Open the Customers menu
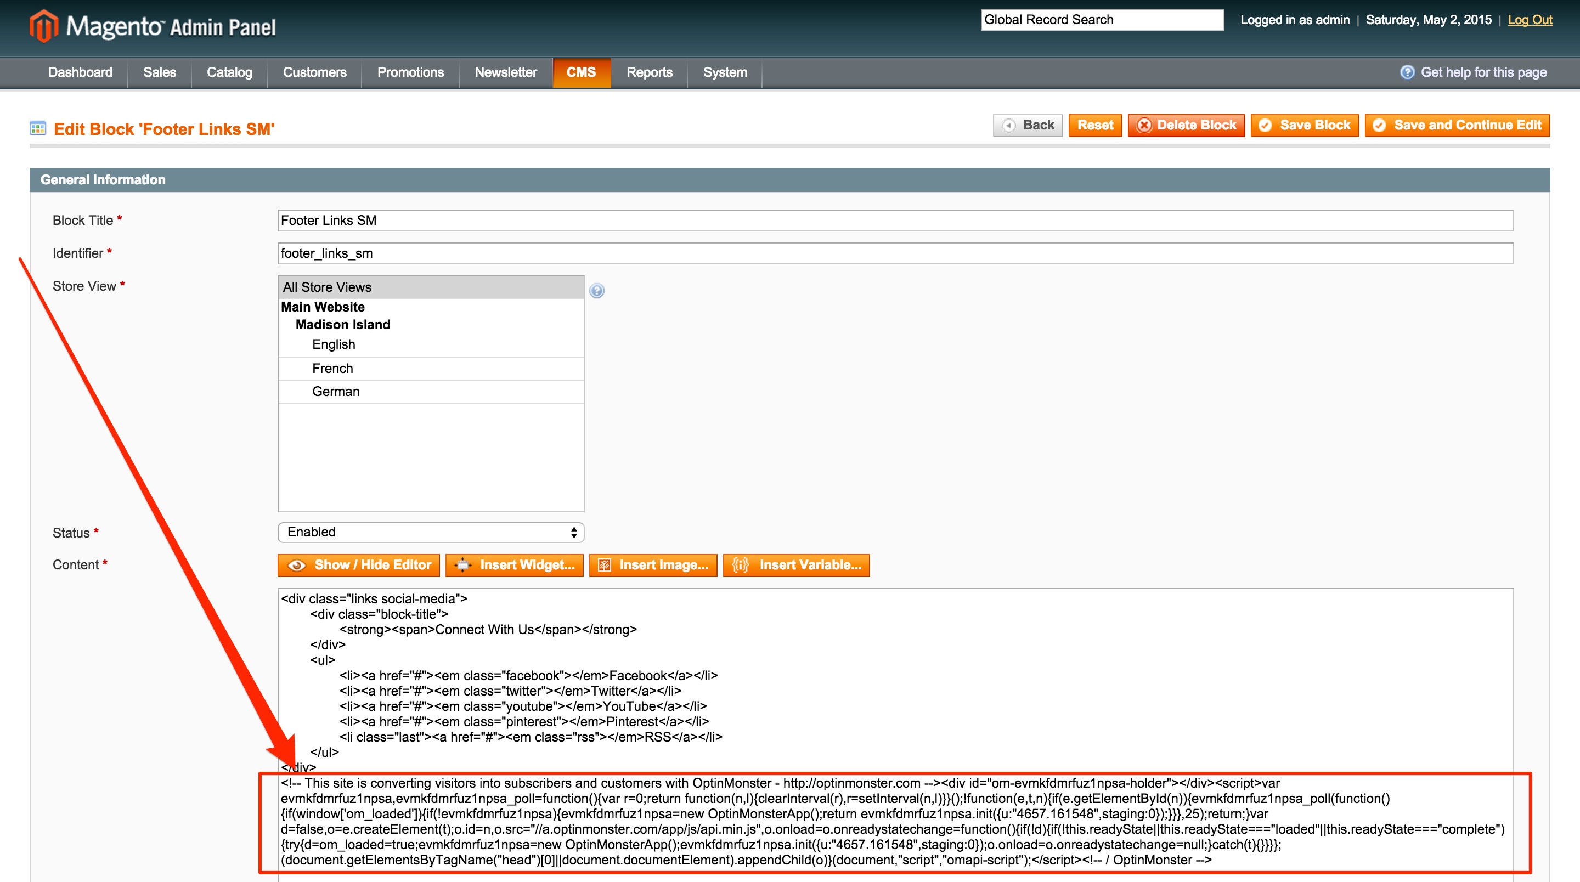The image size is (1580, 882). [315, 72]
